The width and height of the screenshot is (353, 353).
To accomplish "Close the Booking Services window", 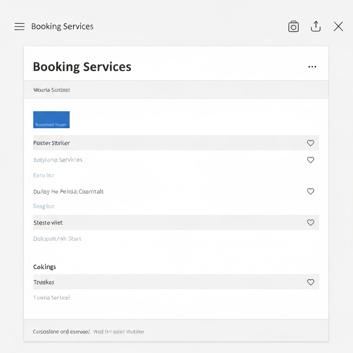I will 338,27.
